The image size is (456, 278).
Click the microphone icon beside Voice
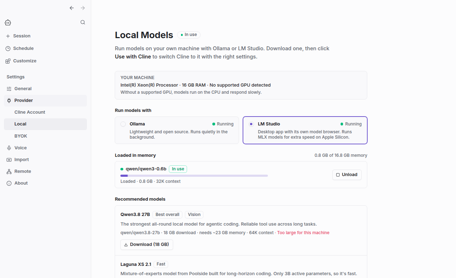(9, 148)
